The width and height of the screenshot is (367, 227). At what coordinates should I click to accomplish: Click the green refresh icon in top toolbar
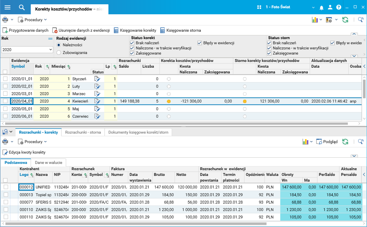pos(345,20)
